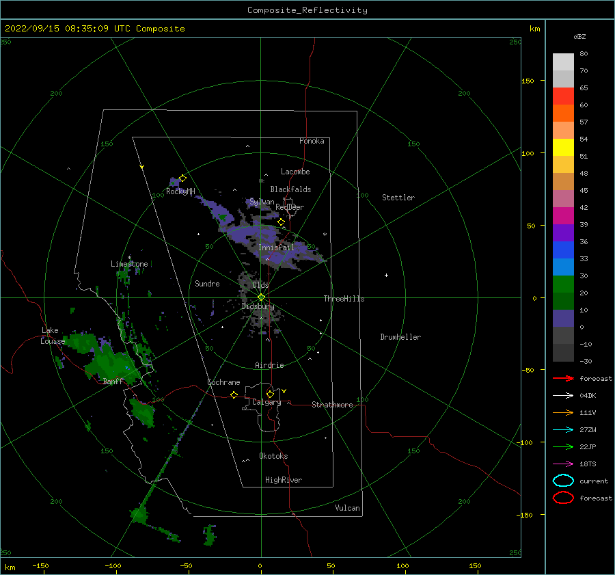
Task: Select the magenta 39-42 dBZ swatch
Action: [x=563, y=215]
